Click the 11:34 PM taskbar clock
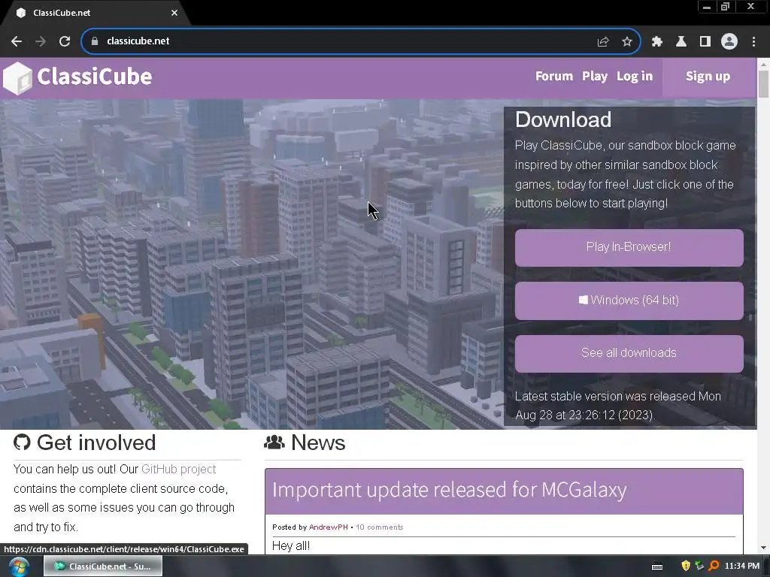The image size is (770, 577). click(741, 566)
